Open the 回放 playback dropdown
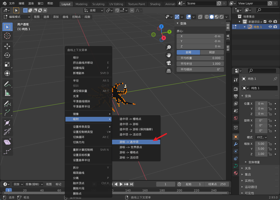This screenshot has width=280, height=200. [18, 184]
